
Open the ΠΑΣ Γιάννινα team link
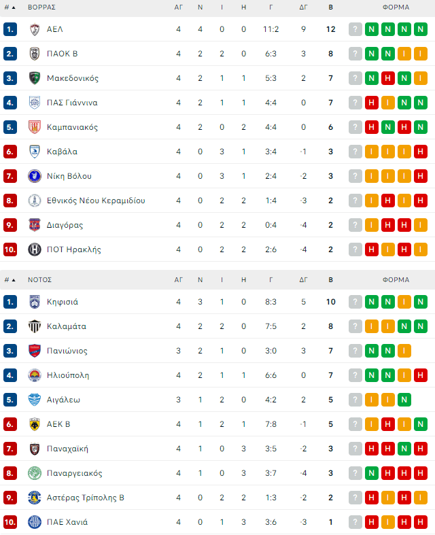coord(72,103)
